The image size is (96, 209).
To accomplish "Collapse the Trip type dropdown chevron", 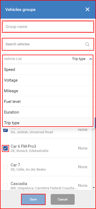I will pyautogui.click(x=91, y=59).
